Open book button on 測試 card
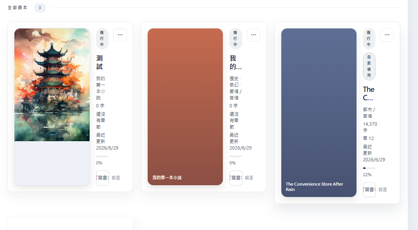The image size is (418, 230). pyautogui.click(x=103, y=178)
